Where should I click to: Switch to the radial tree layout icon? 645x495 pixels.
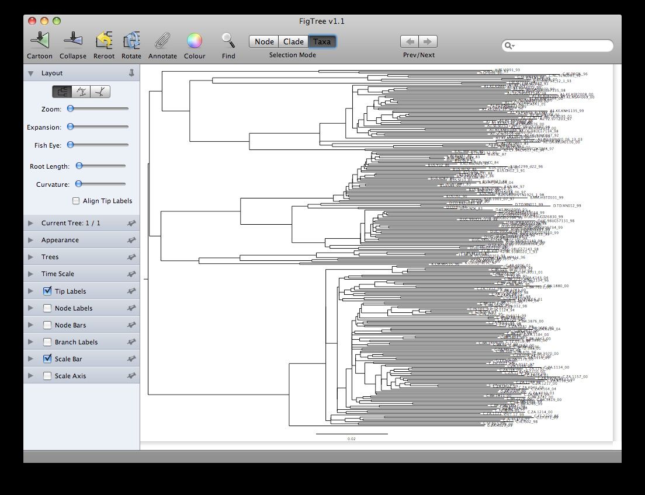point(98,91)
